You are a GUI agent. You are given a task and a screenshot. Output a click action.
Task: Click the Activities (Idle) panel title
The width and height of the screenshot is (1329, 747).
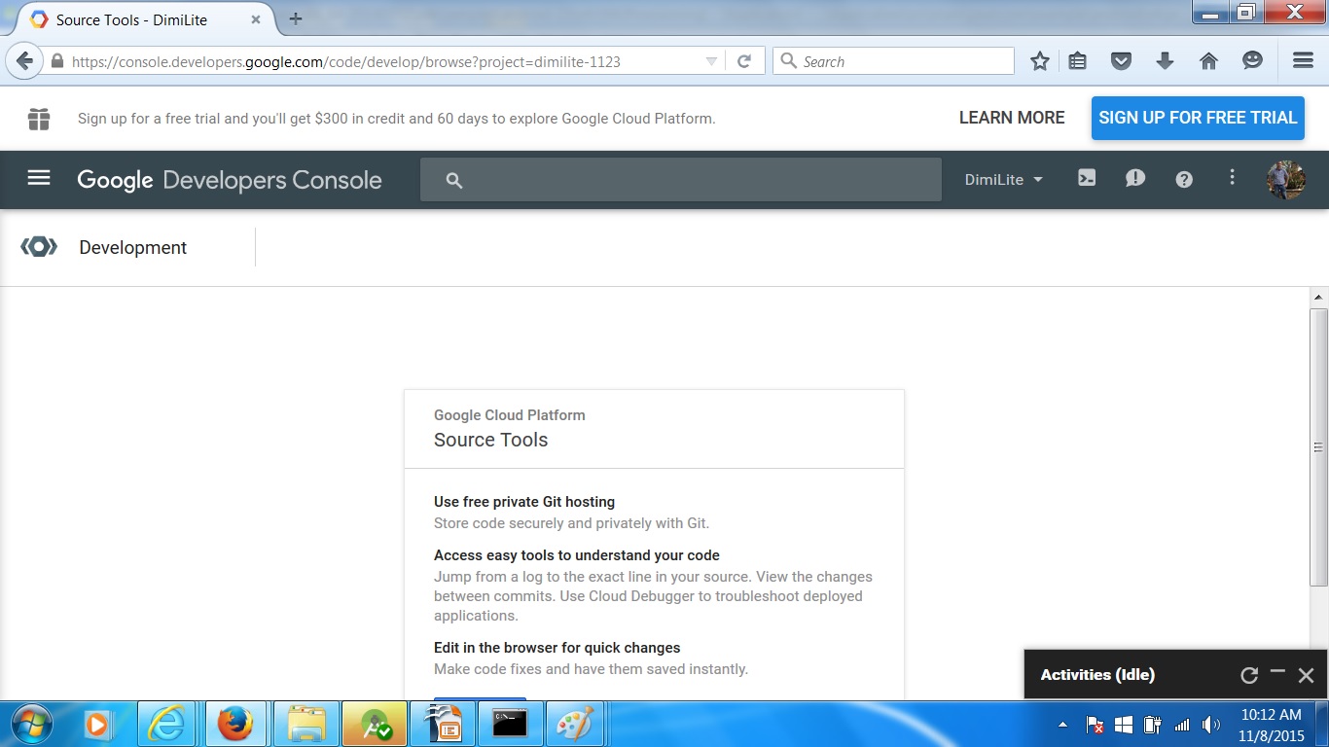pyautogui.click(x=1097, y=674)
